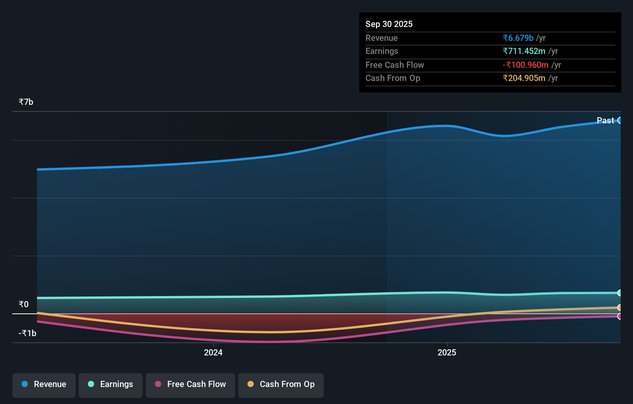Viewport: 633px width, 404px height.
Task: Select the Free Cash Flow endpoint circle marker
Action: (620, 317)
